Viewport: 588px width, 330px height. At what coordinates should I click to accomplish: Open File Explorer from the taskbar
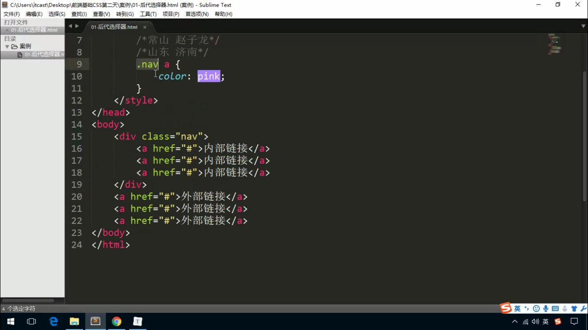(74, 322)
